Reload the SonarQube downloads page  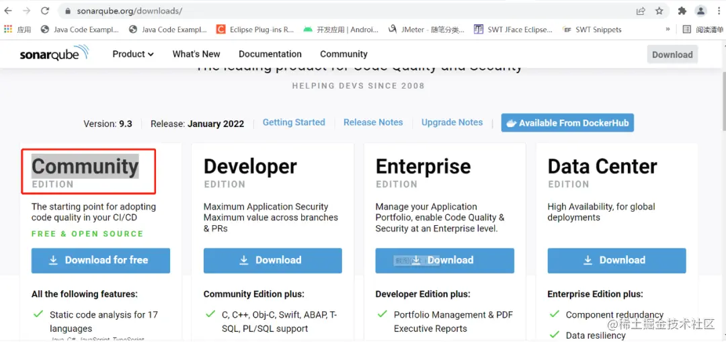45,11
